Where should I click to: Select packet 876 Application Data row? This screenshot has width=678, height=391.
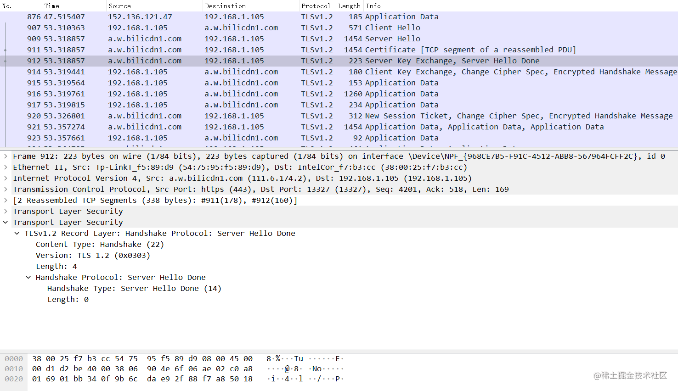click(339, 17)
